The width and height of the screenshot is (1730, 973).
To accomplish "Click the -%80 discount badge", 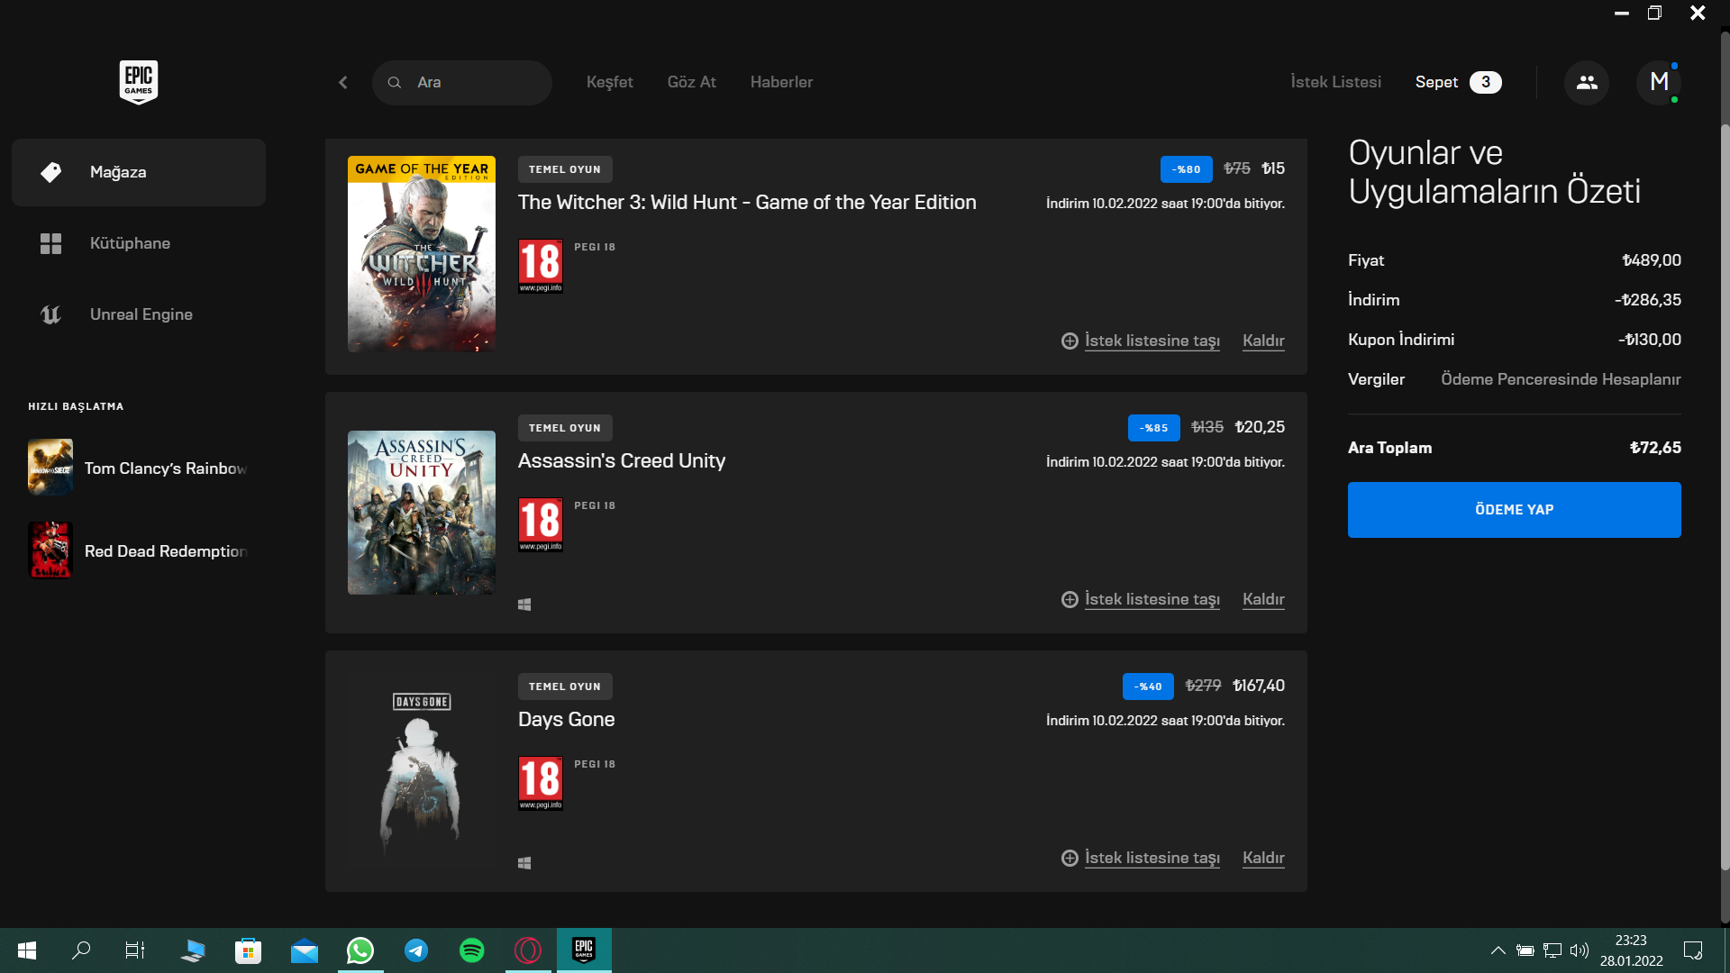I will [1186, 169].
